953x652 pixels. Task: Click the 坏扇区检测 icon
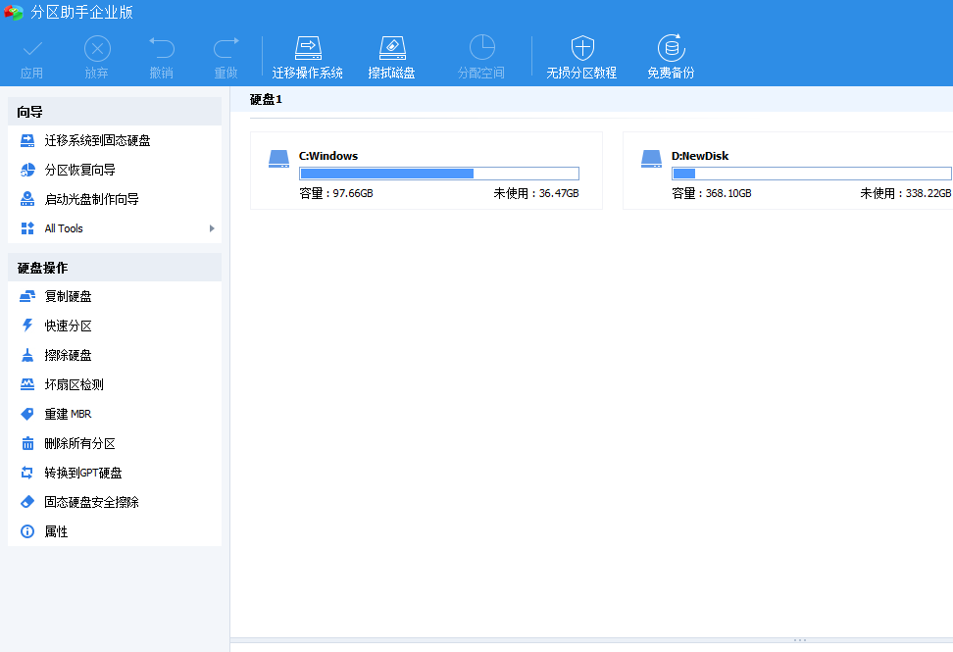point(27,384)
